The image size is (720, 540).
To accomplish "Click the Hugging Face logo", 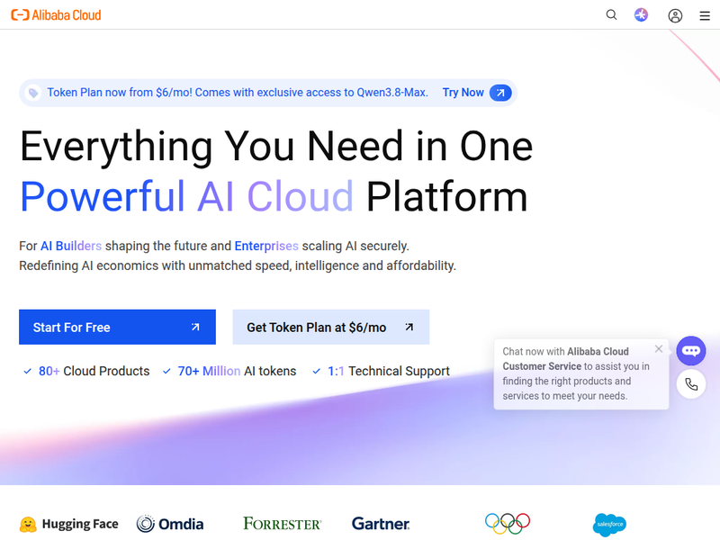I will click(x=69, y=524).
